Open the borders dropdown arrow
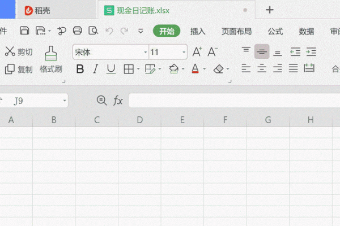 click(138, 69)
